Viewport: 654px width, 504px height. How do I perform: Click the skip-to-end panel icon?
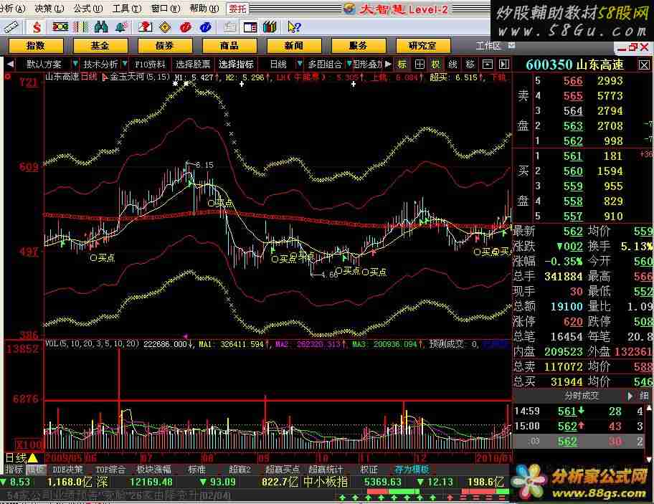504,65
